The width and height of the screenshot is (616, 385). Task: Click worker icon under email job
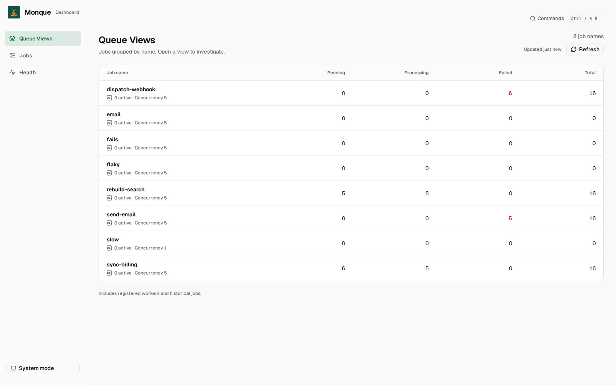[109, 123]
